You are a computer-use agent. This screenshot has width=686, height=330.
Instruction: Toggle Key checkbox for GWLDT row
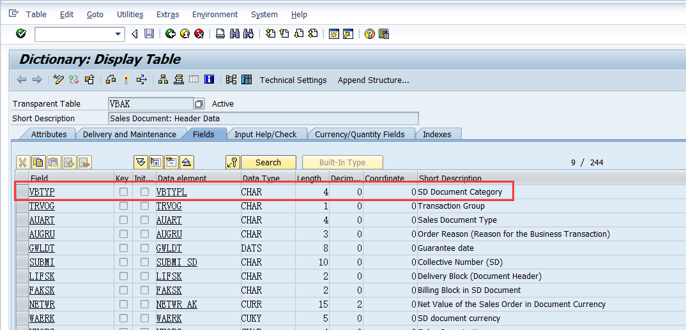pyautogui.click(x=124, y=248)
